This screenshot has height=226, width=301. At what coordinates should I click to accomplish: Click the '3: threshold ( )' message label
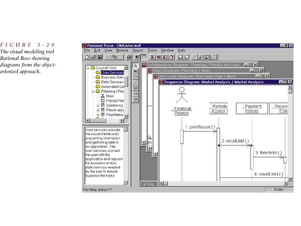(268, 153)
